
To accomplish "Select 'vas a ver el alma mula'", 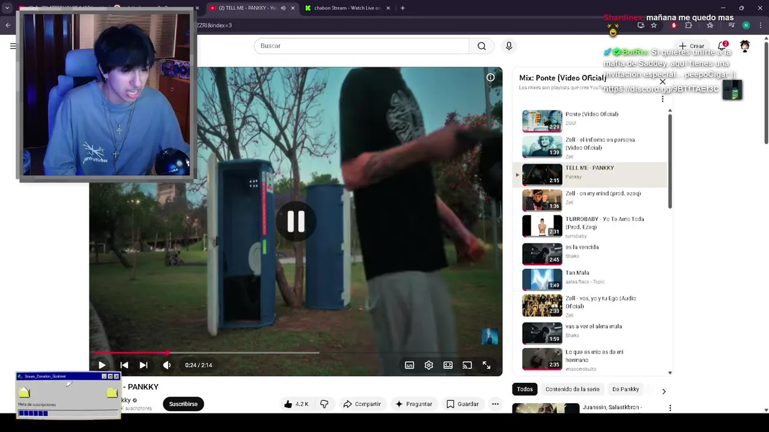I will 592,332.
